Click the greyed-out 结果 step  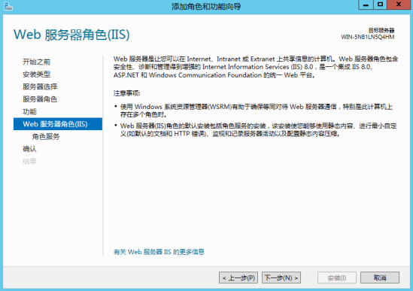pos(29,161)
